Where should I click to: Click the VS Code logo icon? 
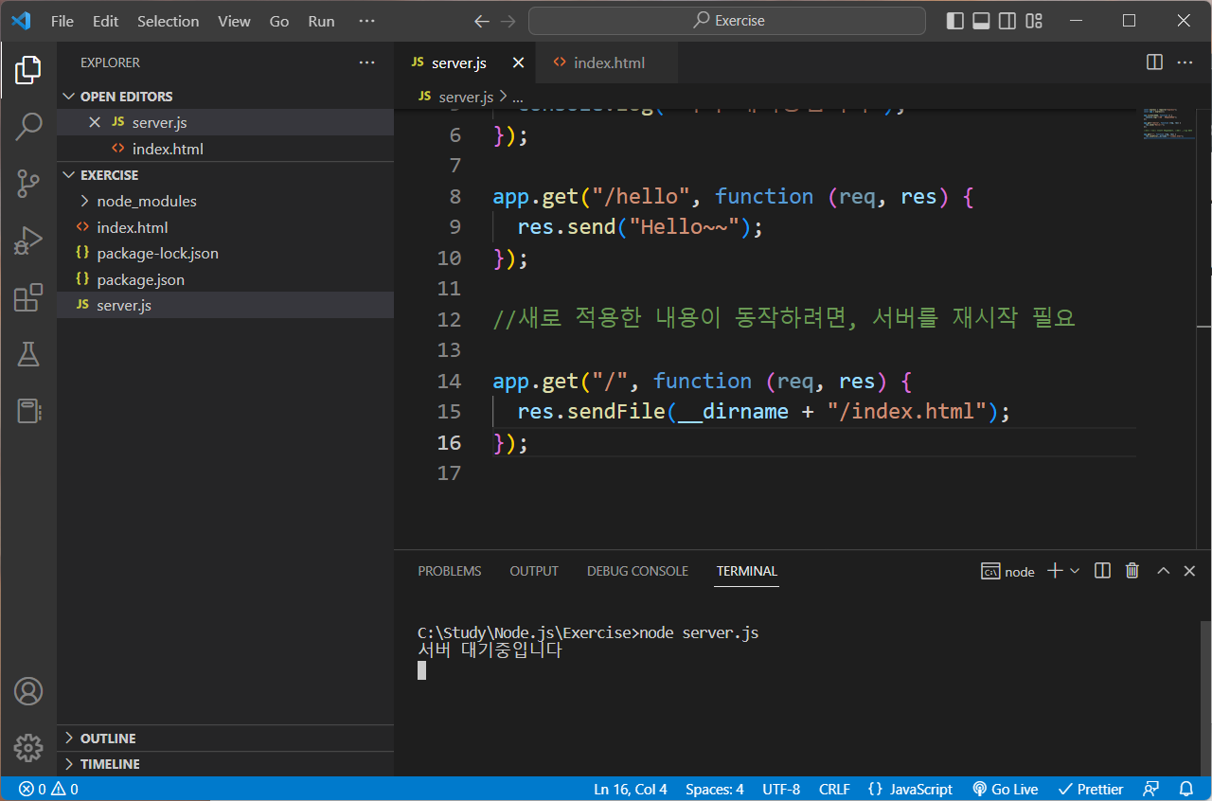click(21, 21)
